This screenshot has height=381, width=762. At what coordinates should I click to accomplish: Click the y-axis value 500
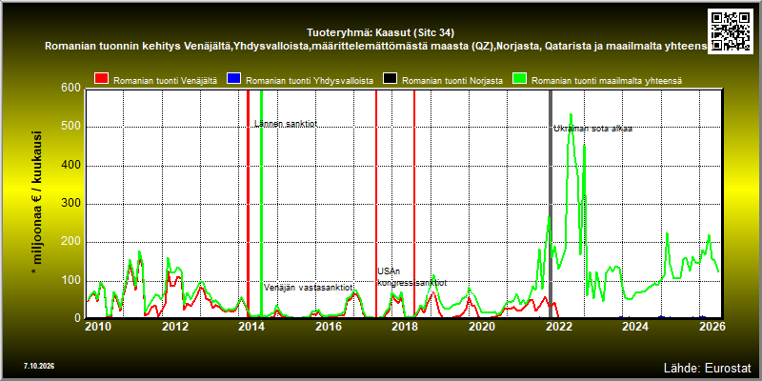70,128
